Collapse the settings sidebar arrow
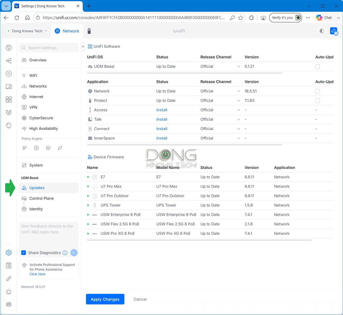The image size is (343, 315). (83, 46)
